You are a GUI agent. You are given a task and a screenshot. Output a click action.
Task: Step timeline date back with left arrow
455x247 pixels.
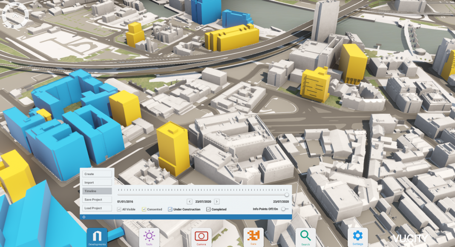click(190, 201)
